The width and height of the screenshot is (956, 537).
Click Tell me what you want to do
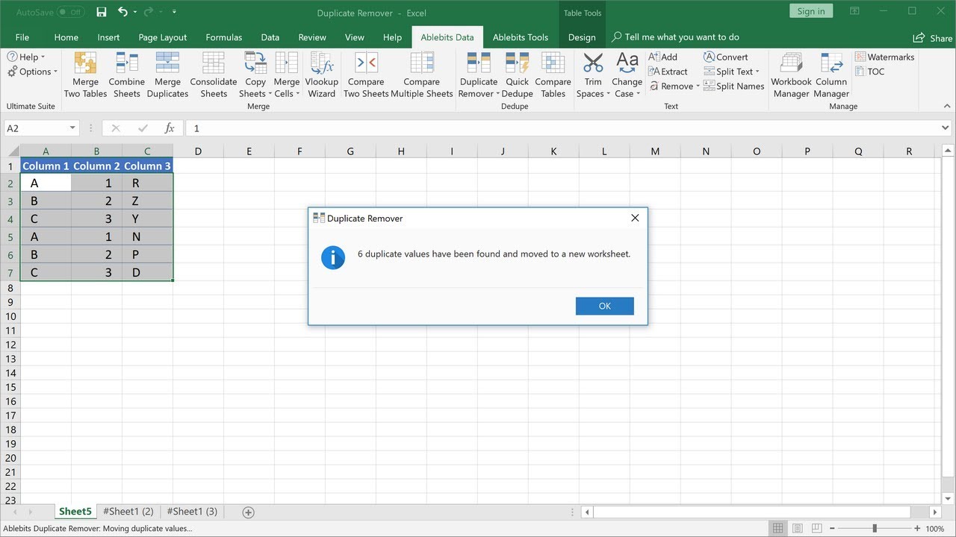click(675, 37)
